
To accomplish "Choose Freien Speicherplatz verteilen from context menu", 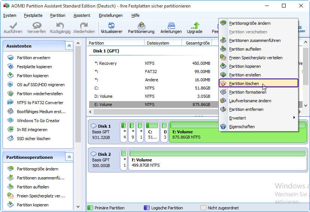I will (x=259, y=58).
